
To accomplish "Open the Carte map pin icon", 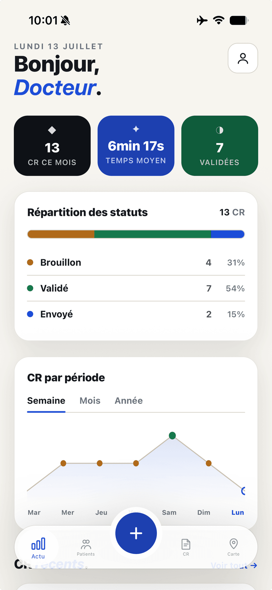I will click(234, 544).
